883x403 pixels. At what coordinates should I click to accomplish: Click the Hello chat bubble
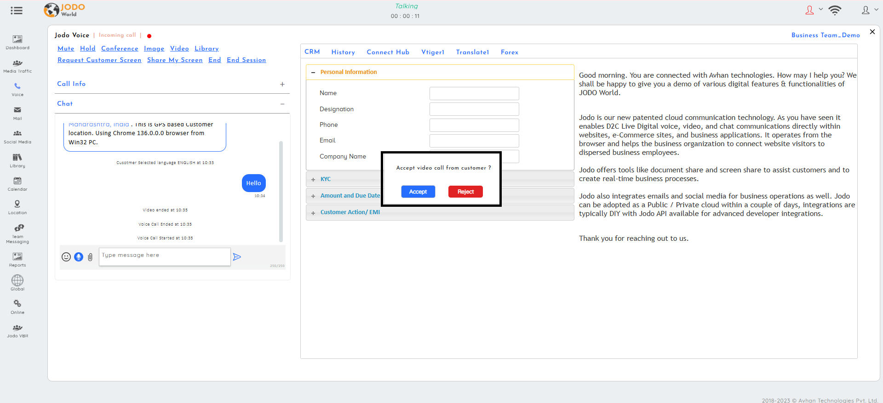pos(253,183)
